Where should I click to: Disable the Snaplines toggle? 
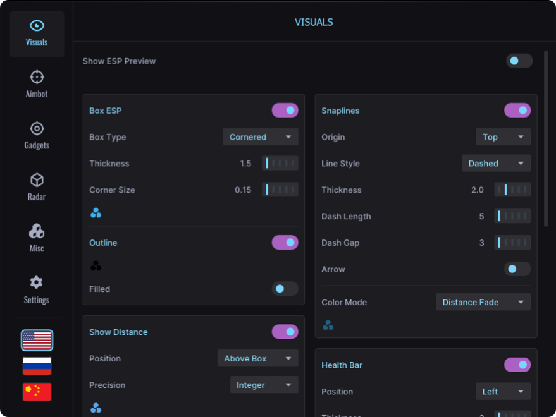point(517,110)
